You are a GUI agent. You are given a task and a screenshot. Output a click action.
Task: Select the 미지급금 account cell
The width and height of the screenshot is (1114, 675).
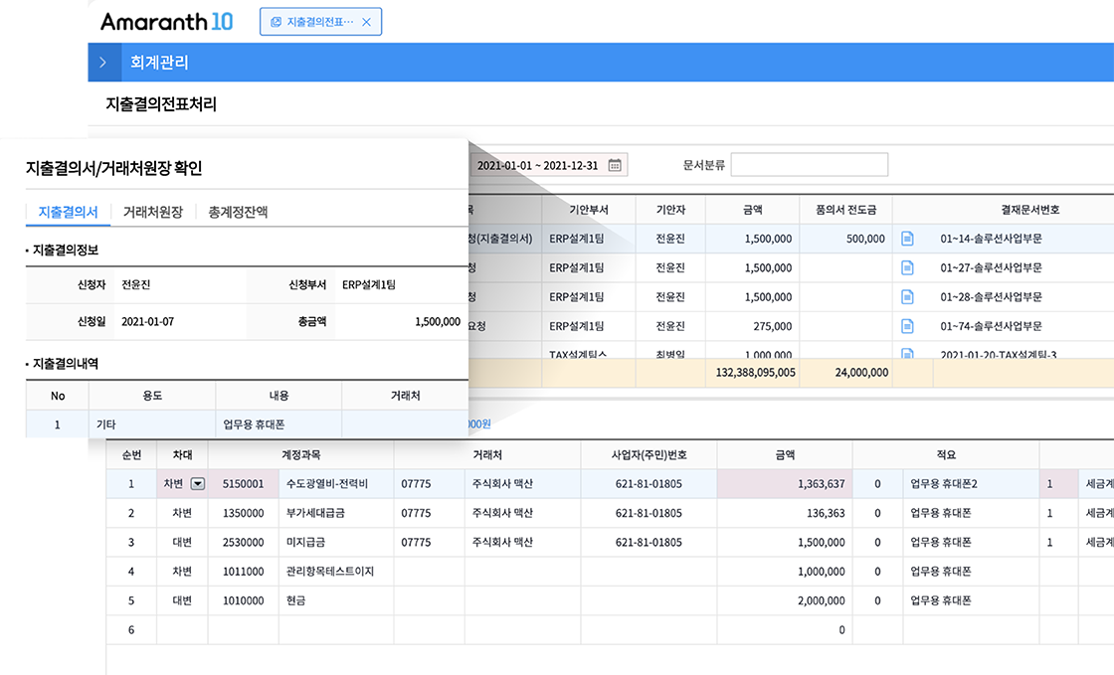click(336, 542)
